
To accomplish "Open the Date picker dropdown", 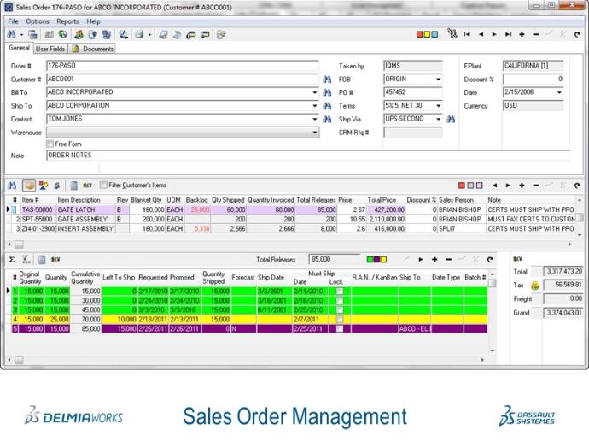I will tap(558, 92).
